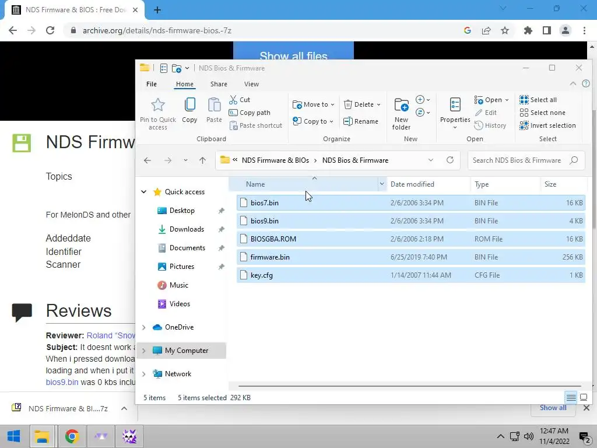Expand address bar history dropdown
This screenshot has width=597, height=448.
click(431, 160)
